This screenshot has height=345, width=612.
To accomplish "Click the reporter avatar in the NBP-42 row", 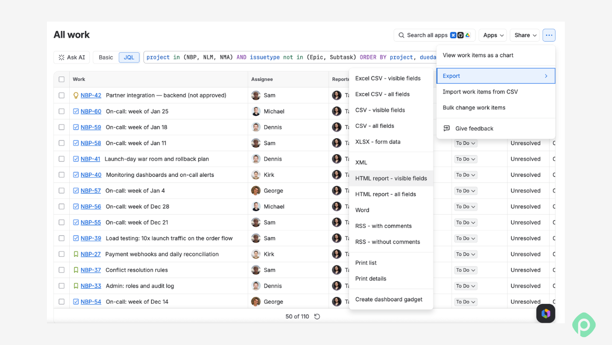I will [x=337, y=95].
